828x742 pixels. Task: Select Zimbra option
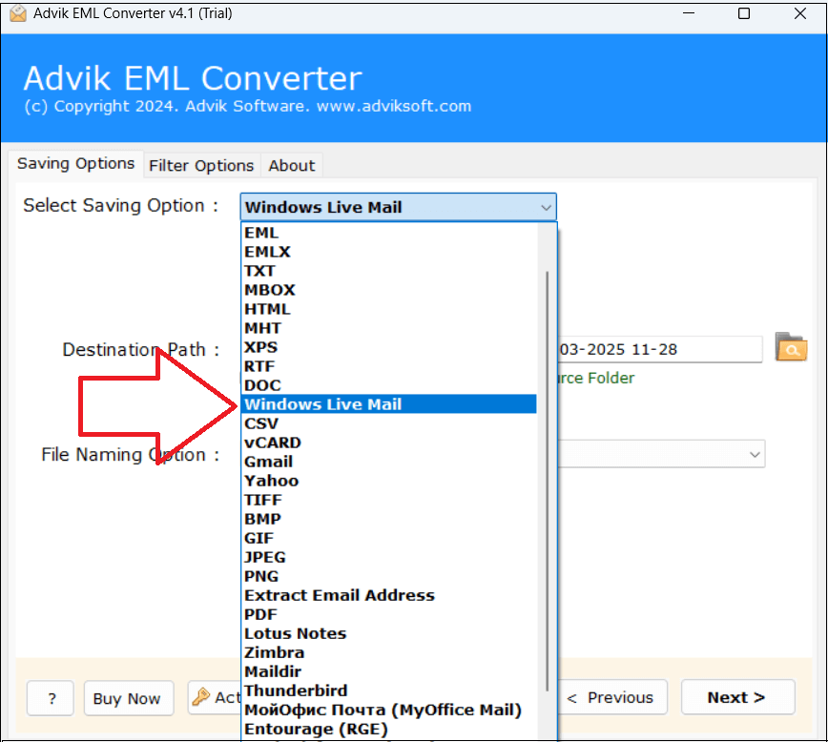click(x=388, y=652)
